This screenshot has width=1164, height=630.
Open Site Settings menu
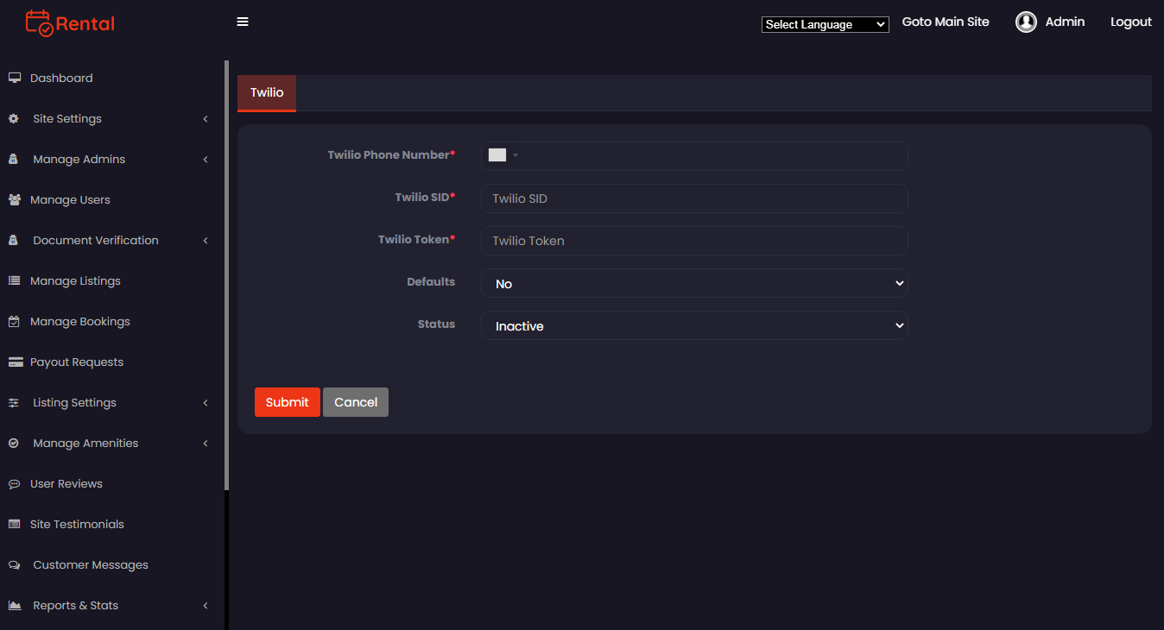pyautogui.click(x=67, y=118)
